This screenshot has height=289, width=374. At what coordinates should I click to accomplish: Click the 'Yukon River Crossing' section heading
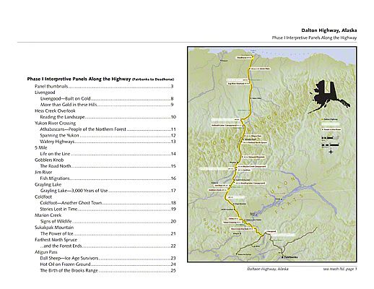(55, 123)
